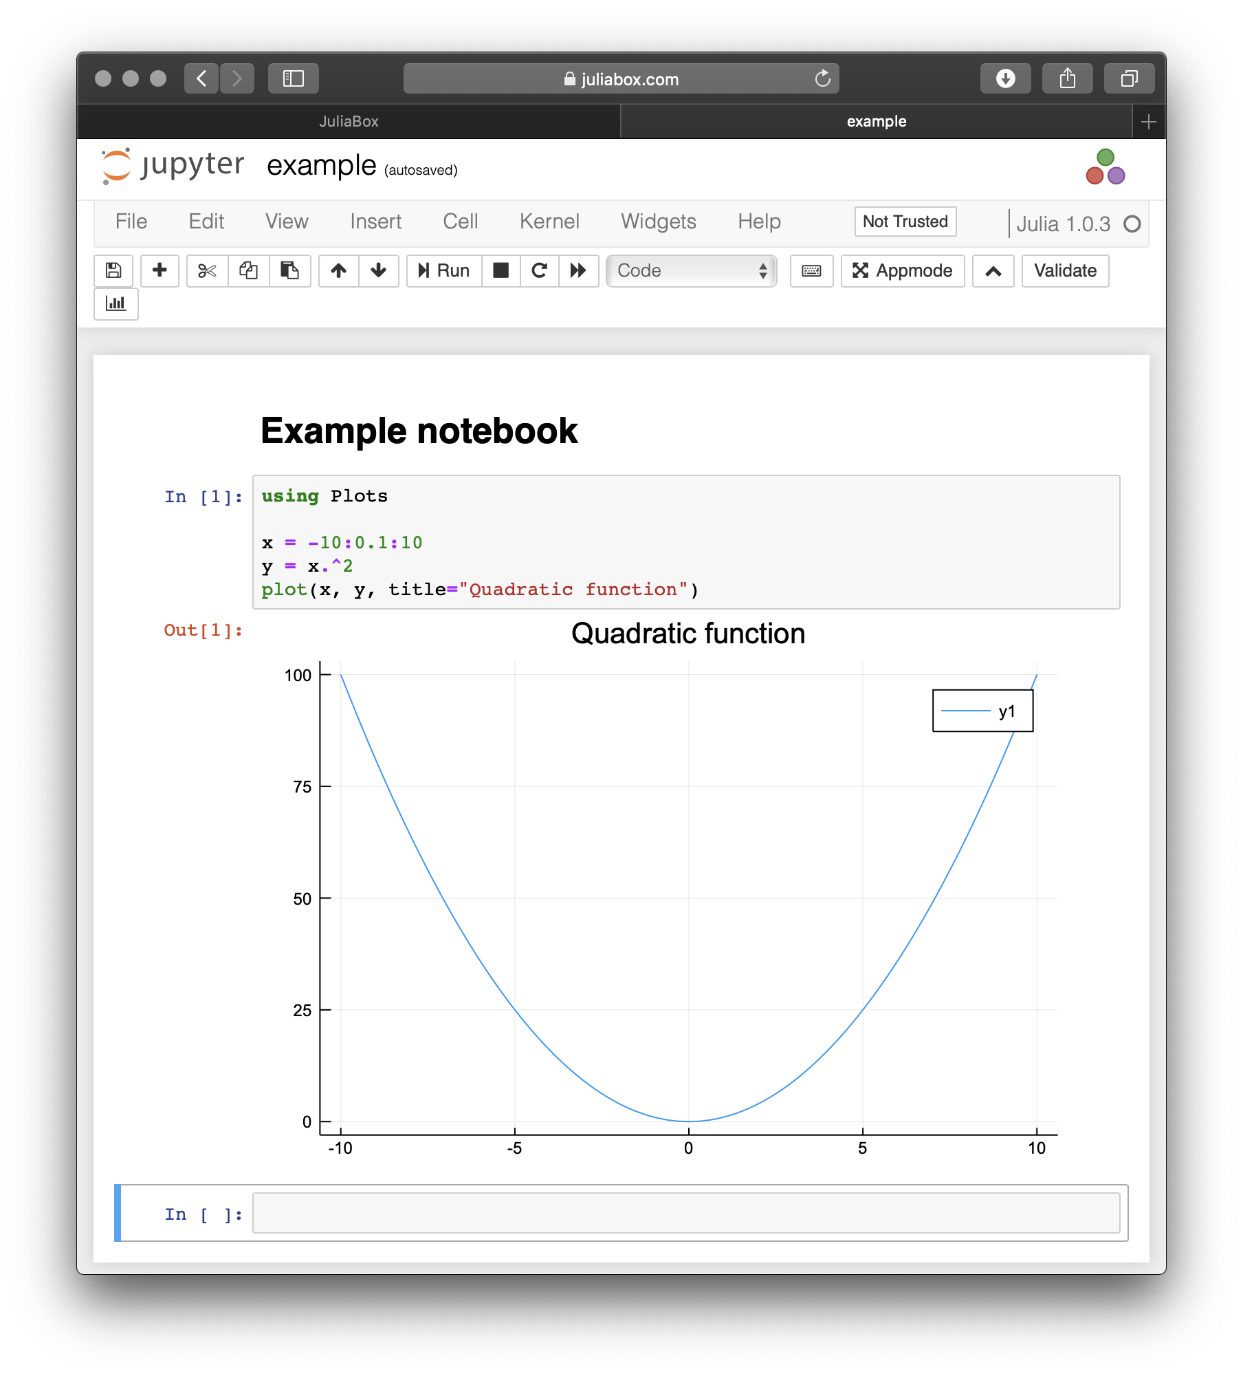The width and height of the screenshot is (1243, 1376).
Task: Interrupt the kernel with stop square
Action: click(501, 270)
